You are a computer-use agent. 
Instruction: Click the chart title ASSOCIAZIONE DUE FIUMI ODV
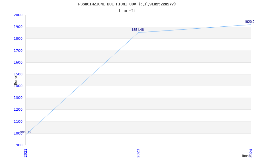127,4
